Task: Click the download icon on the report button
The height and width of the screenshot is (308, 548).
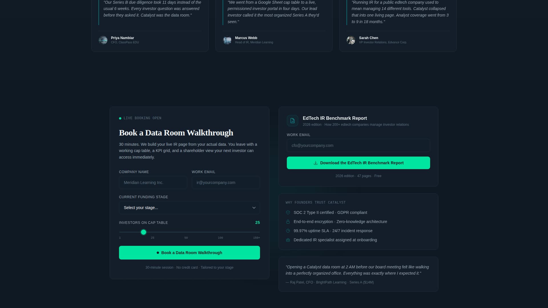Action: pyautogui.click(x=315, y=163)
